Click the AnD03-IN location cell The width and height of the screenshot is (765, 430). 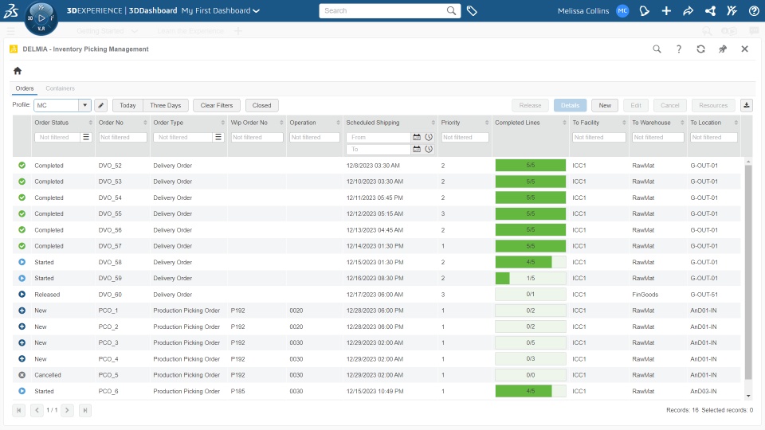(703, 391)
